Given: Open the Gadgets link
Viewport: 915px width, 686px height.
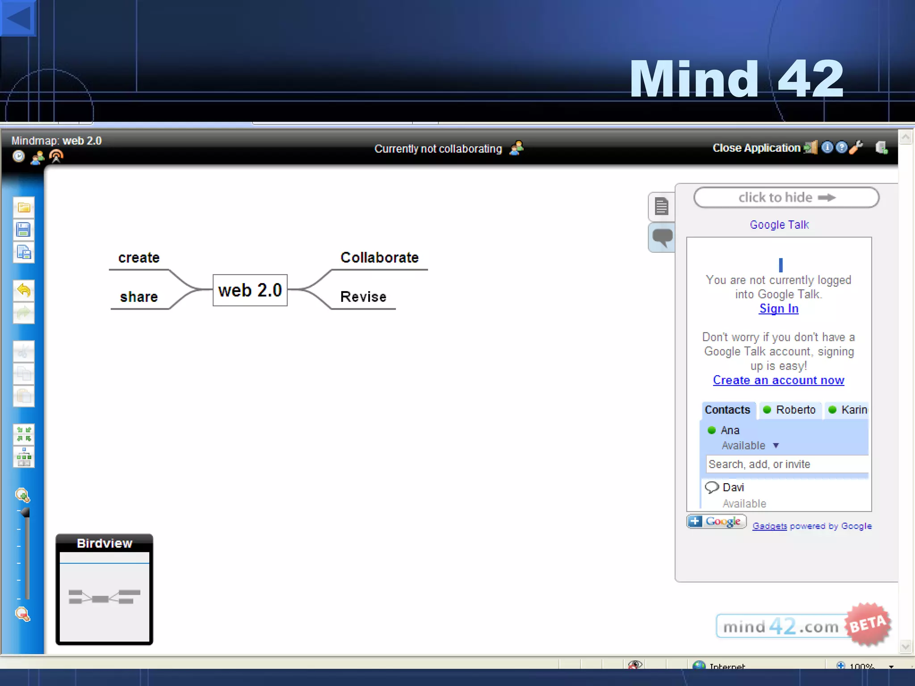Looking at the screenshot, I should [x=769, y=526].
